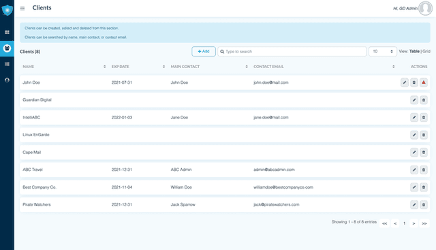This screenshot has width=436, height=250.
Task: Edit the Pirate Watchers client
Action: click(x=414, y=204)
